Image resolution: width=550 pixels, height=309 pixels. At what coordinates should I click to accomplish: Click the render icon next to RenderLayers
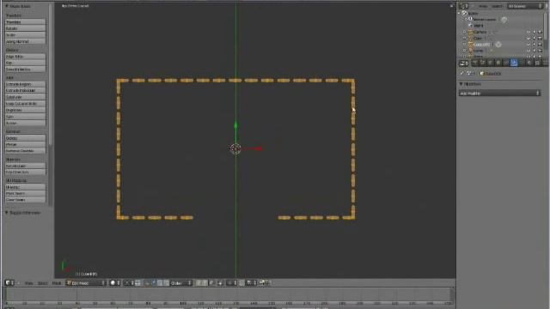(x=504, y=20)
